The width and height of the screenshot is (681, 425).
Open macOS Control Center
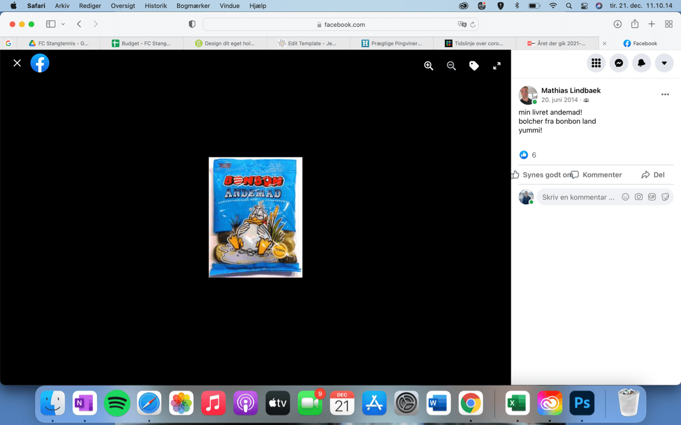tap(584, 6)
